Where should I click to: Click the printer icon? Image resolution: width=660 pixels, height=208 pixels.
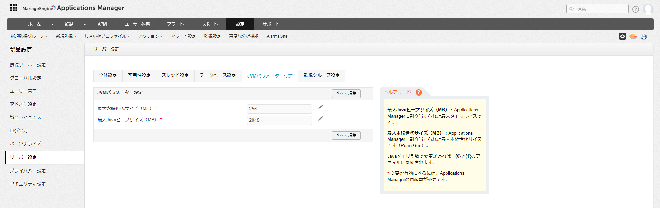(644, 36)
